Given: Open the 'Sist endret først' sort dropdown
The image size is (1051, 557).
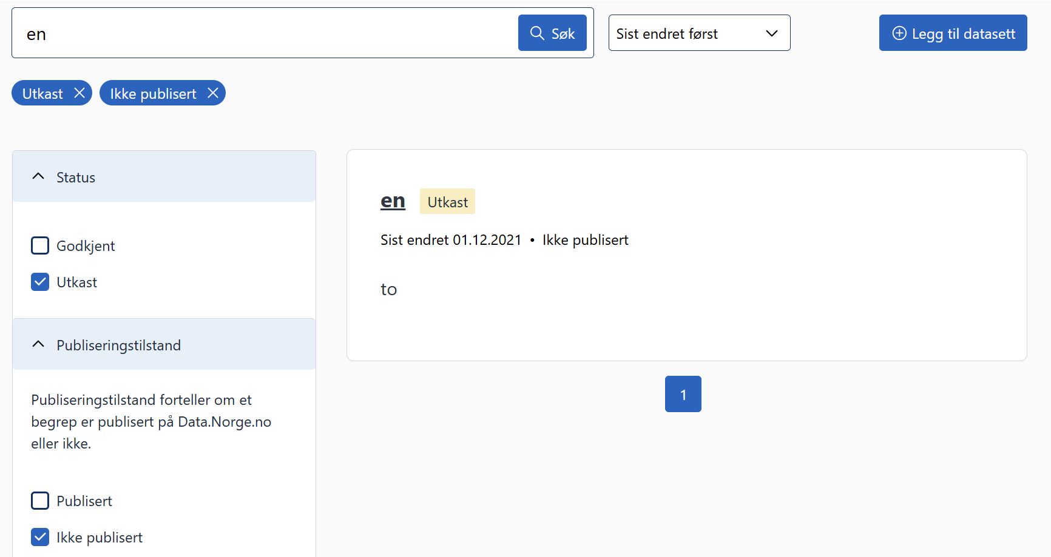Looking at the screenshot, I should [x=698, y=33].
